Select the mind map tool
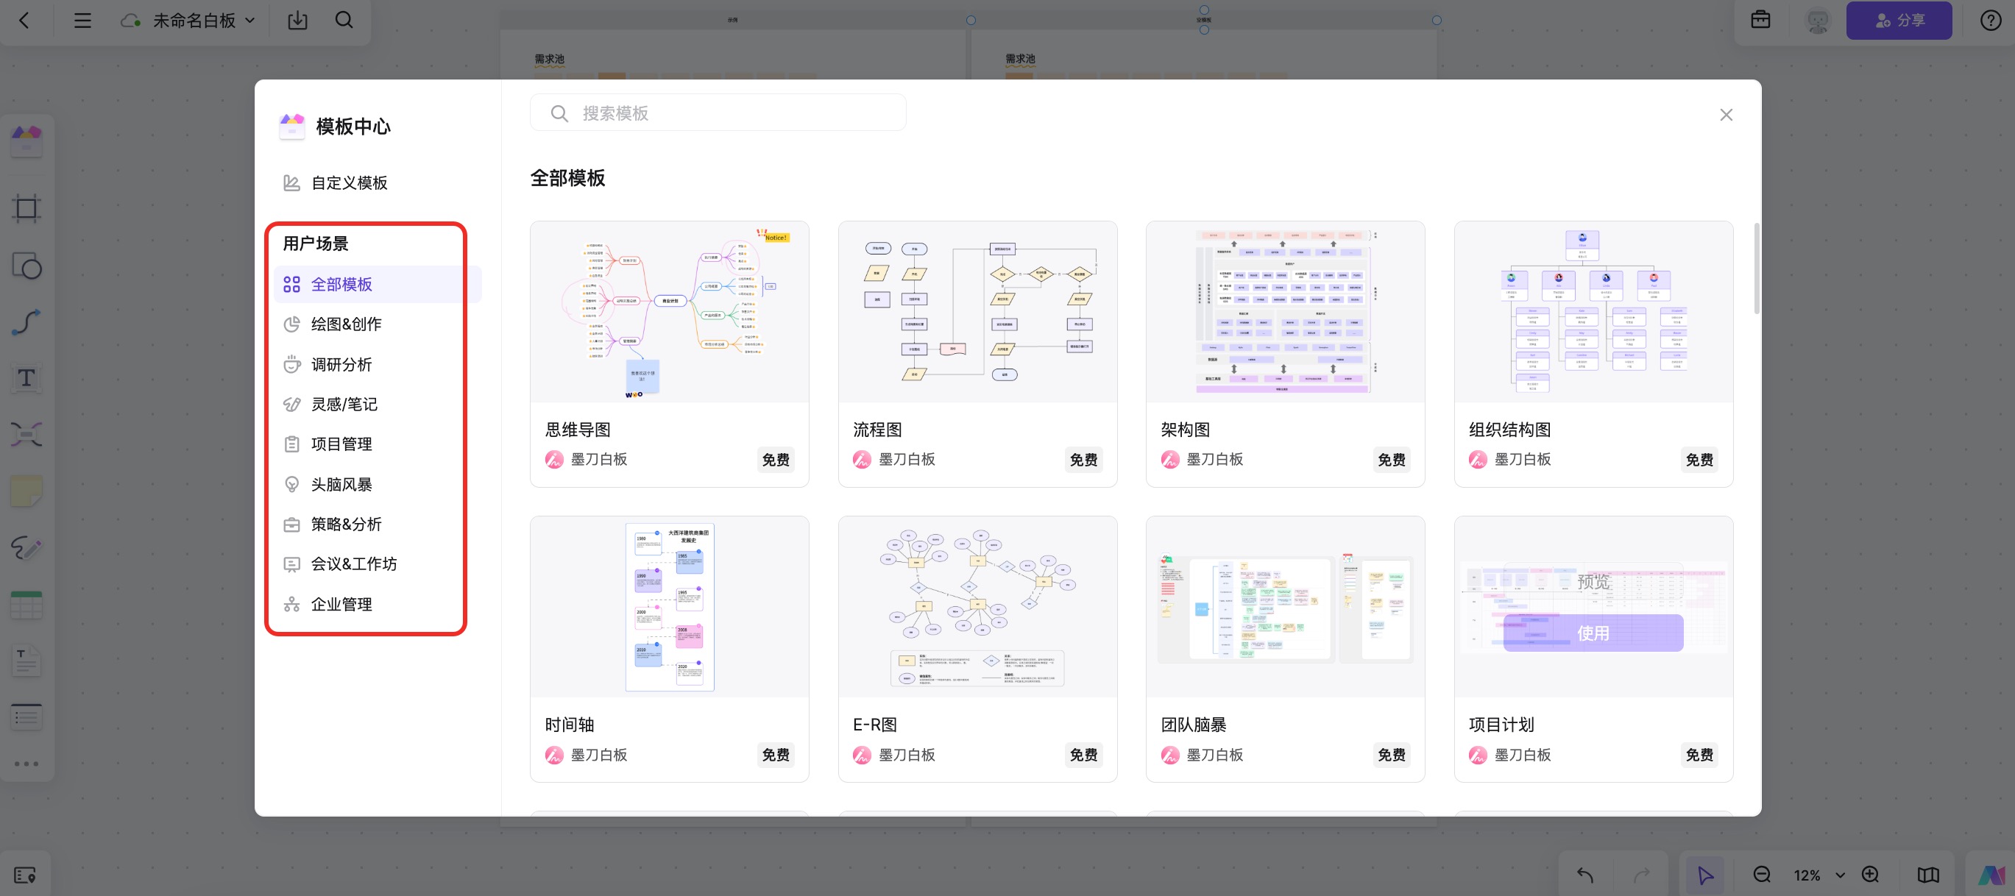The image size is (2015, 896). coord(26,435)
